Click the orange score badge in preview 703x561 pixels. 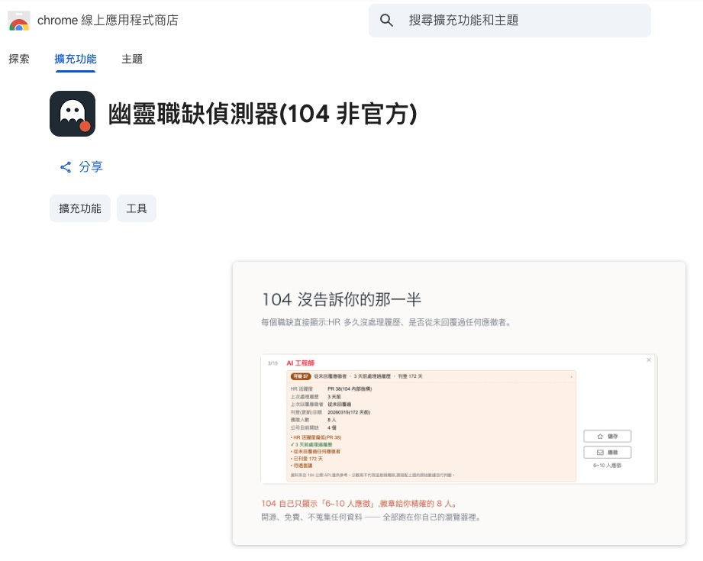click(x=301, y=376)
